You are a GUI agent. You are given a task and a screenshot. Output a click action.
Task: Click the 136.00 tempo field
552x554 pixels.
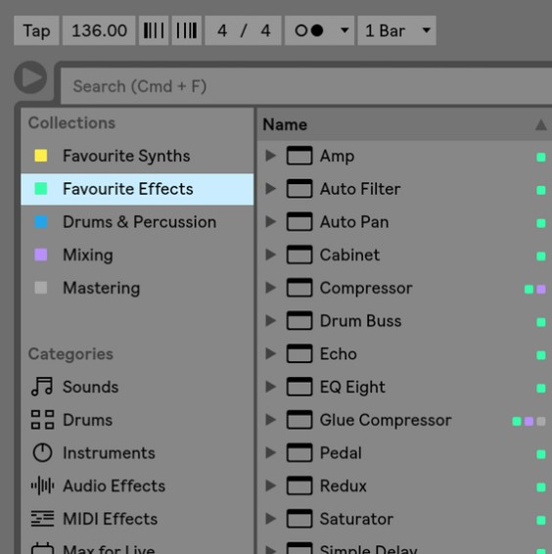pos(99,30)
